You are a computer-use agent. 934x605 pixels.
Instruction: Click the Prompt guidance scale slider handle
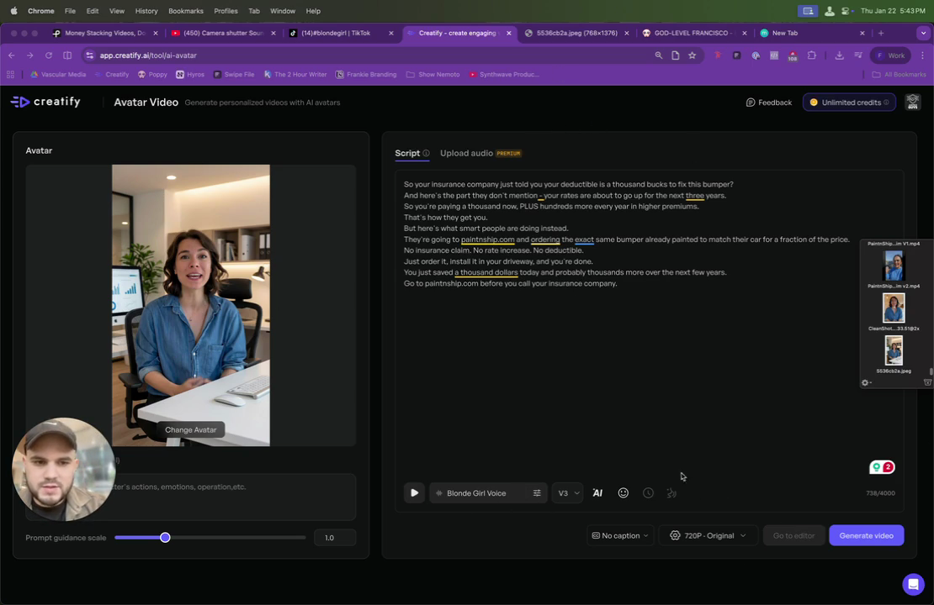(x=165, y=537)
